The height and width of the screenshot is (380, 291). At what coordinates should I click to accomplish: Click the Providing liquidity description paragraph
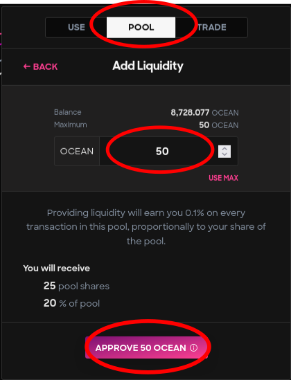pyautogui.click(x=146, y=227)
